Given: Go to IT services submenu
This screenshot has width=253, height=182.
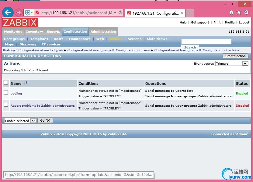Looking at the screenshot, I should pos(51,44).
